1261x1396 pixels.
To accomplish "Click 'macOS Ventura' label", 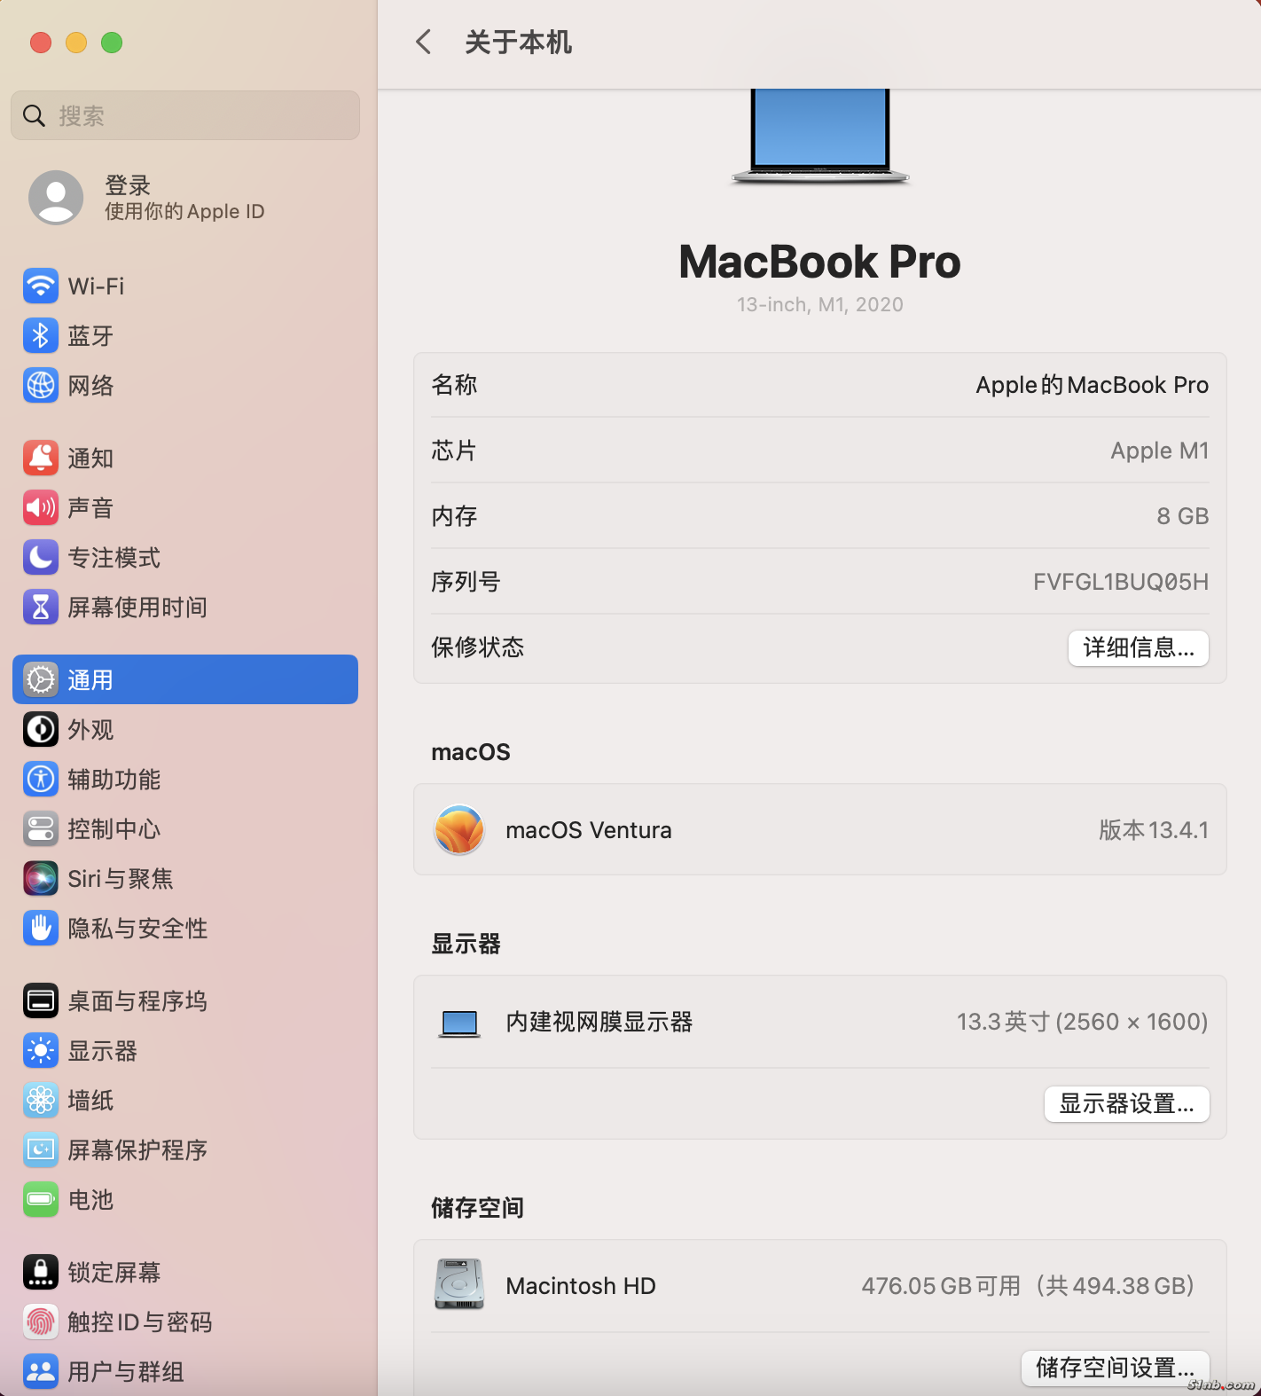I will [x=589, y=830].
